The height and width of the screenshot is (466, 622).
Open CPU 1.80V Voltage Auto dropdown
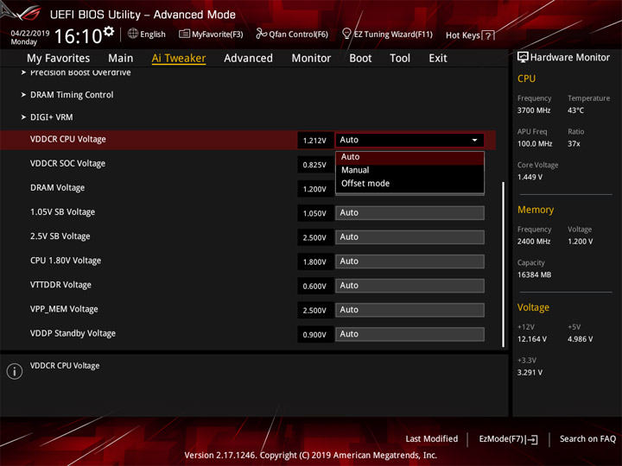coord(409,261)
